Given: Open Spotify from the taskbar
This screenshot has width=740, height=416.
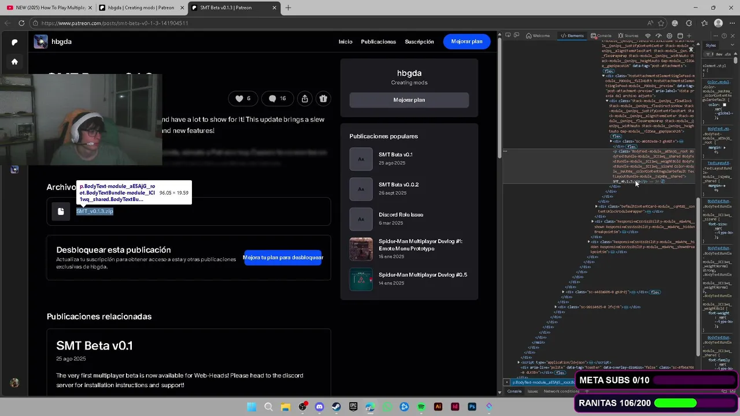Looking at the screenshot, I should (421, 407).
